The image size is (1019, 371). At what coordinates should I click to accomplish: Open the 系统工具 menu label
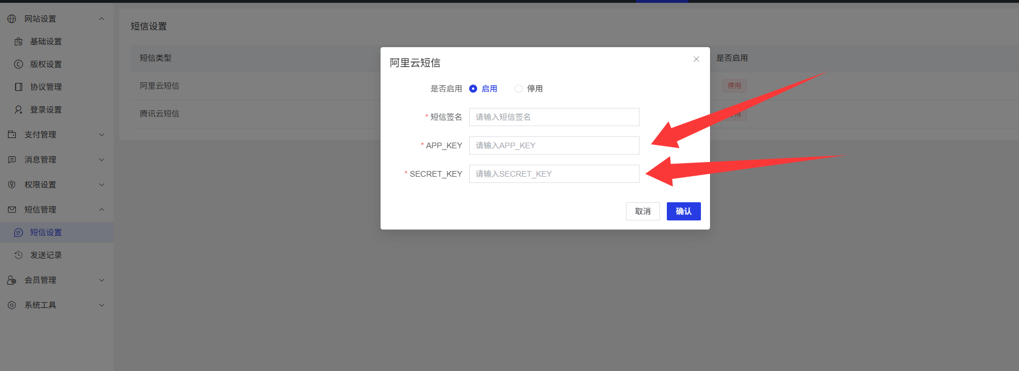pos(40,305)
